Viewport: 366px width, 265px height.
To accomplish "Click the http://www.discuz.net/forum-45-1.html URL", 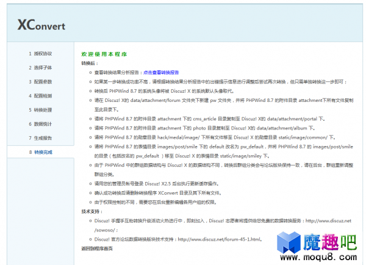I will pyautogui.click(x=220, y=239).
